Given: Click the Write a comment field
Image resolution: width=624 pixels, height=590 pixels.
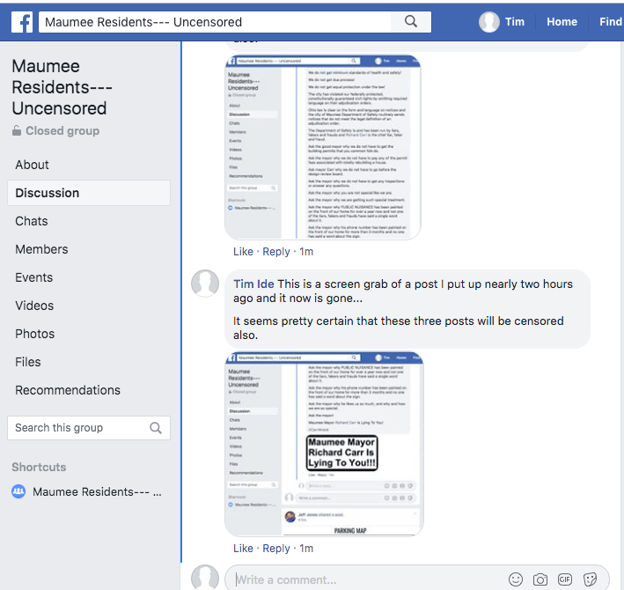Looking at the screenshot, I should click(370, 579).
